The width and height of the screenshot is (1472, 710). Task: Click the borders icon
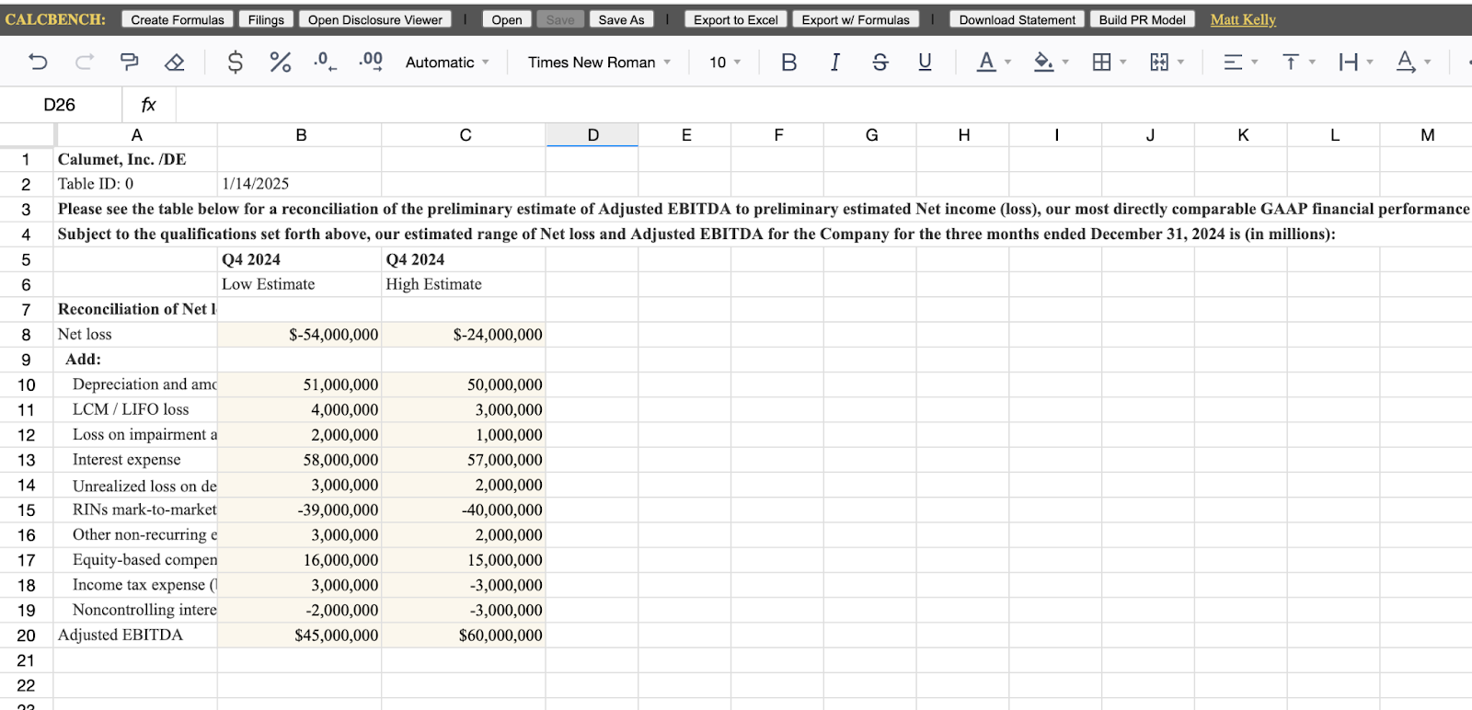coord(1101,62)
